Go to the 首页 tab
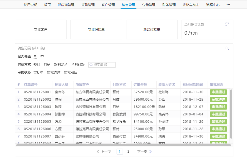This screenshot has width=247, height=161. click(x=48, y=5)
